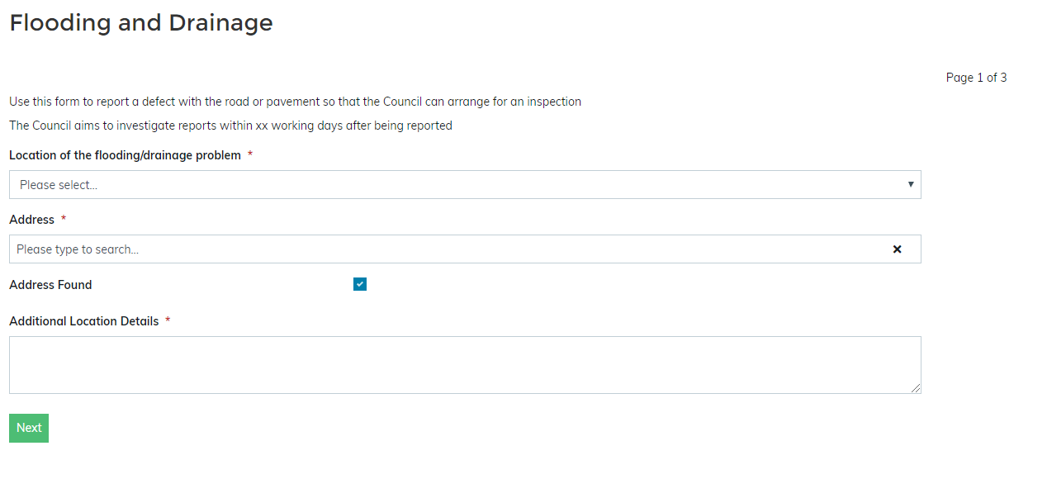Clear the address search with the X icon
Screen dimensions: 1047x479
click(897, 249)
